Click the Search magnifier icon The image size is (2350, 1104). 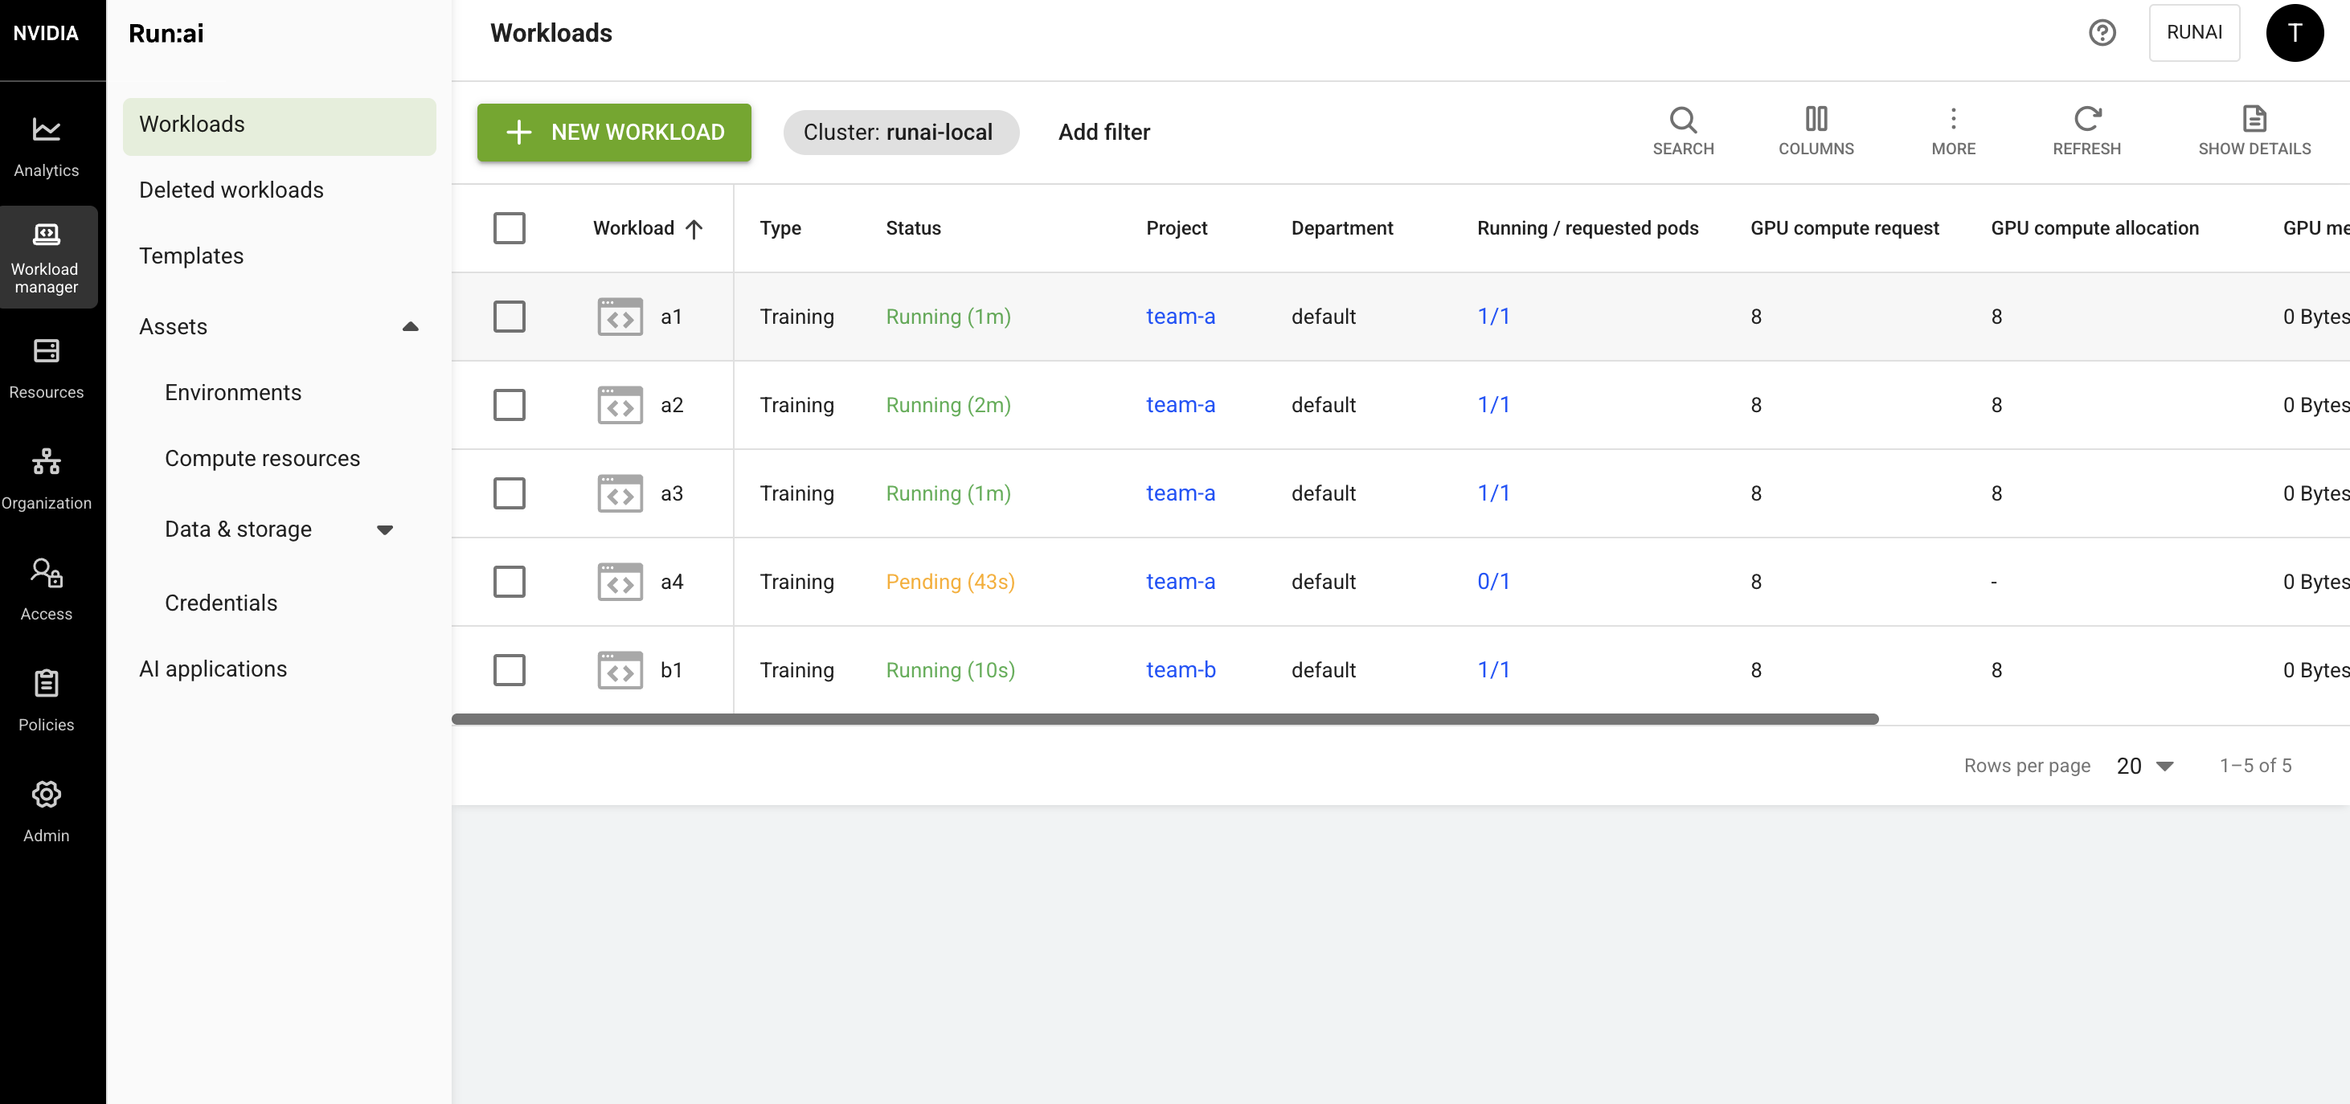1682,120
